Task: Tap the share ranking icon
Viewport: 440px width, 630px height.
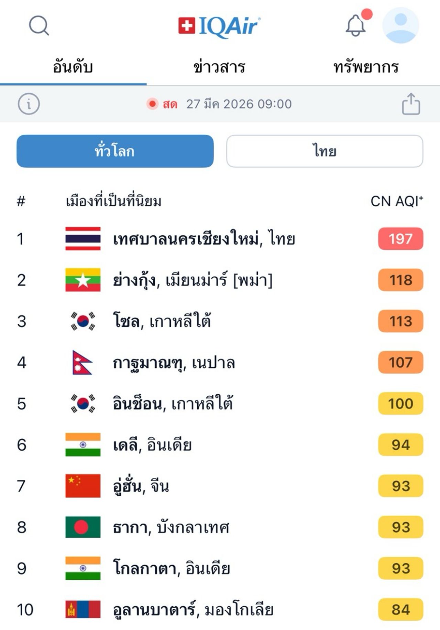Action: click(411, 104)
